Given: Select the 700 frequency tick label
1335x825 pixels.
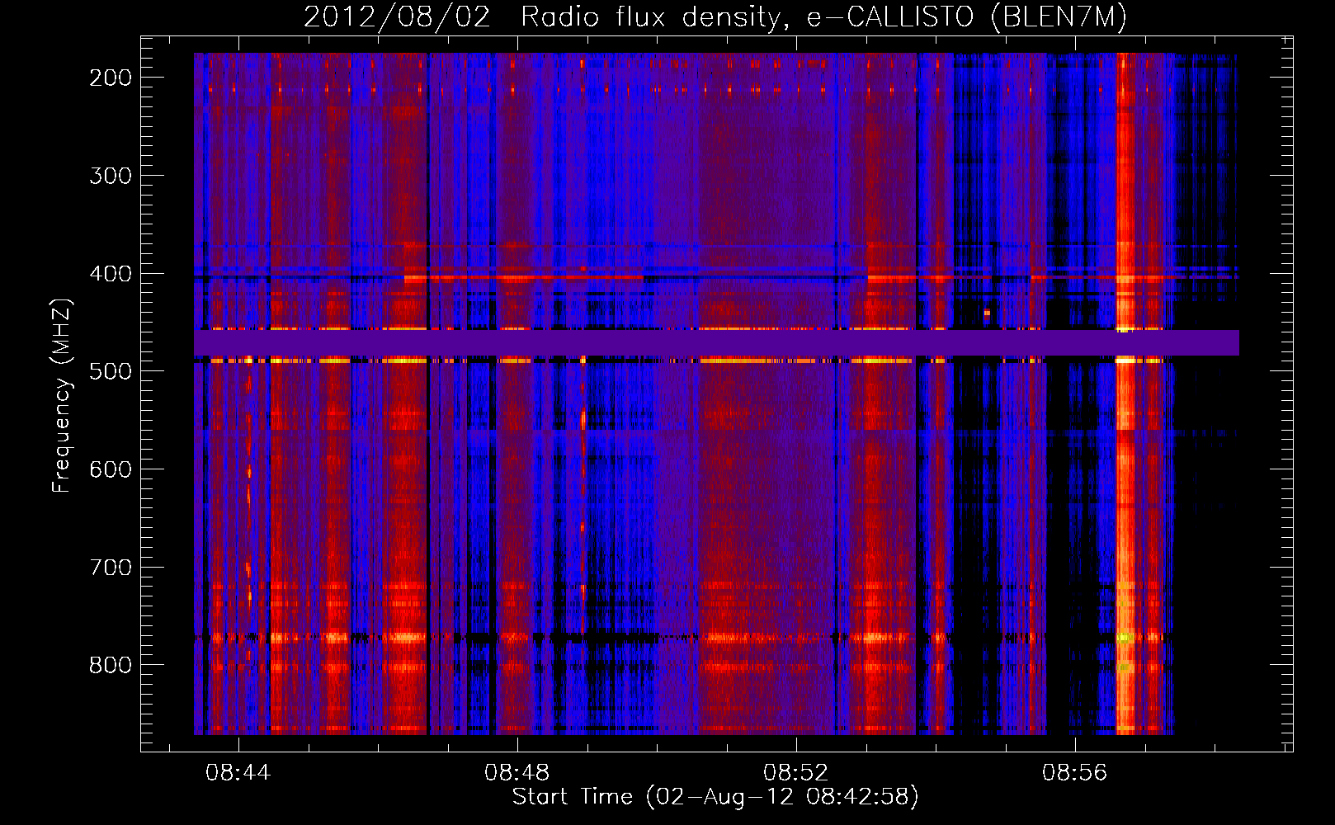Looking at the screenshot, I should tap(111, 568).
